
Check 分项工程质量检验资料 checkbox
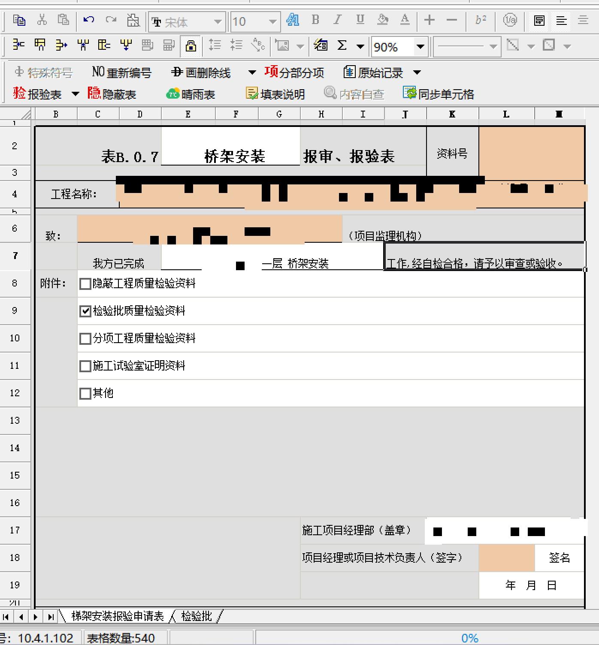click(85, 339)
